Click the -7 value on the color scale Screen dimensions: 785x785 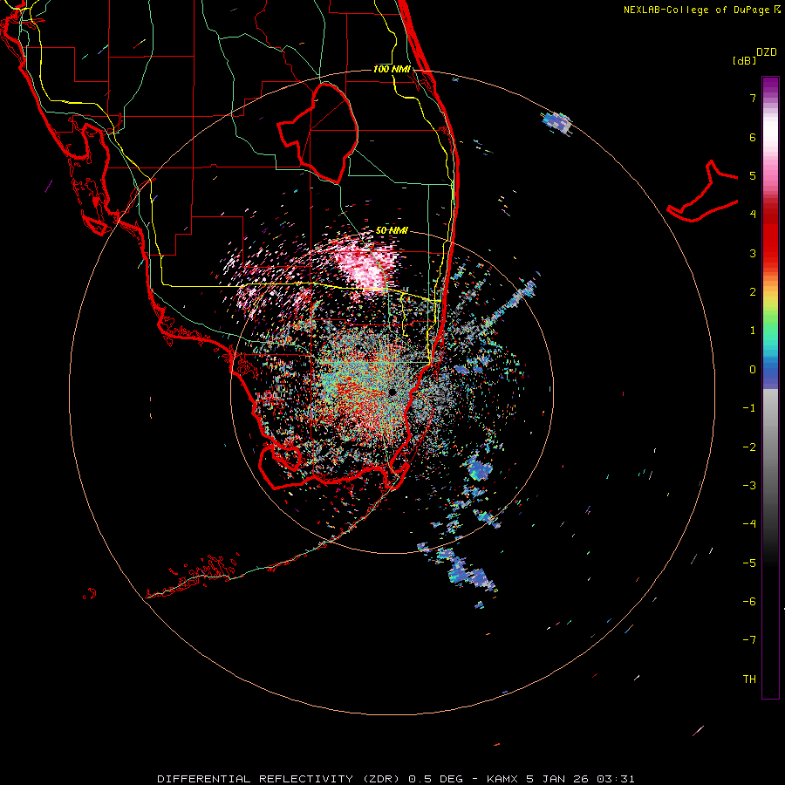(749, 640)
